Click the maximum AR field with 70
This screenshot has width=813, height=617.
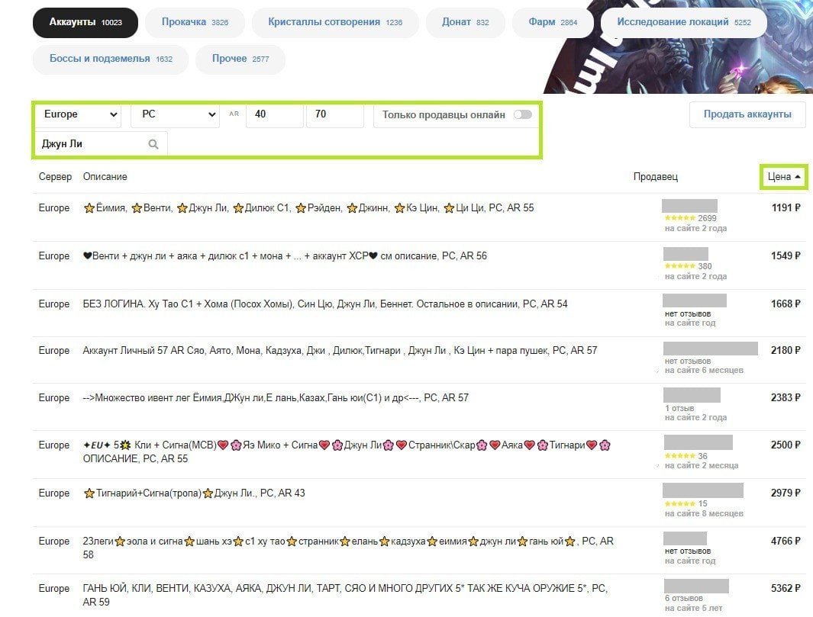tap(335, 114)
